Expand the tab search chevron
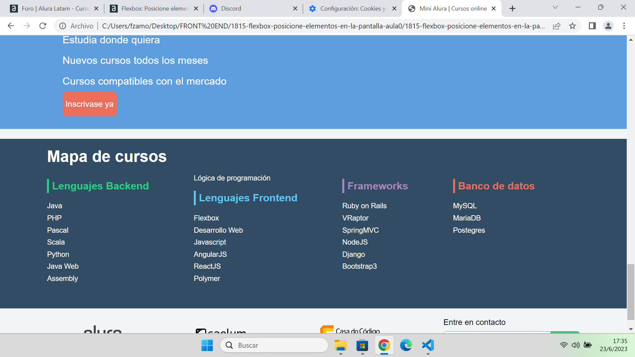The width and height of the screenshot is (635, 357). click(x=555, y=7)
